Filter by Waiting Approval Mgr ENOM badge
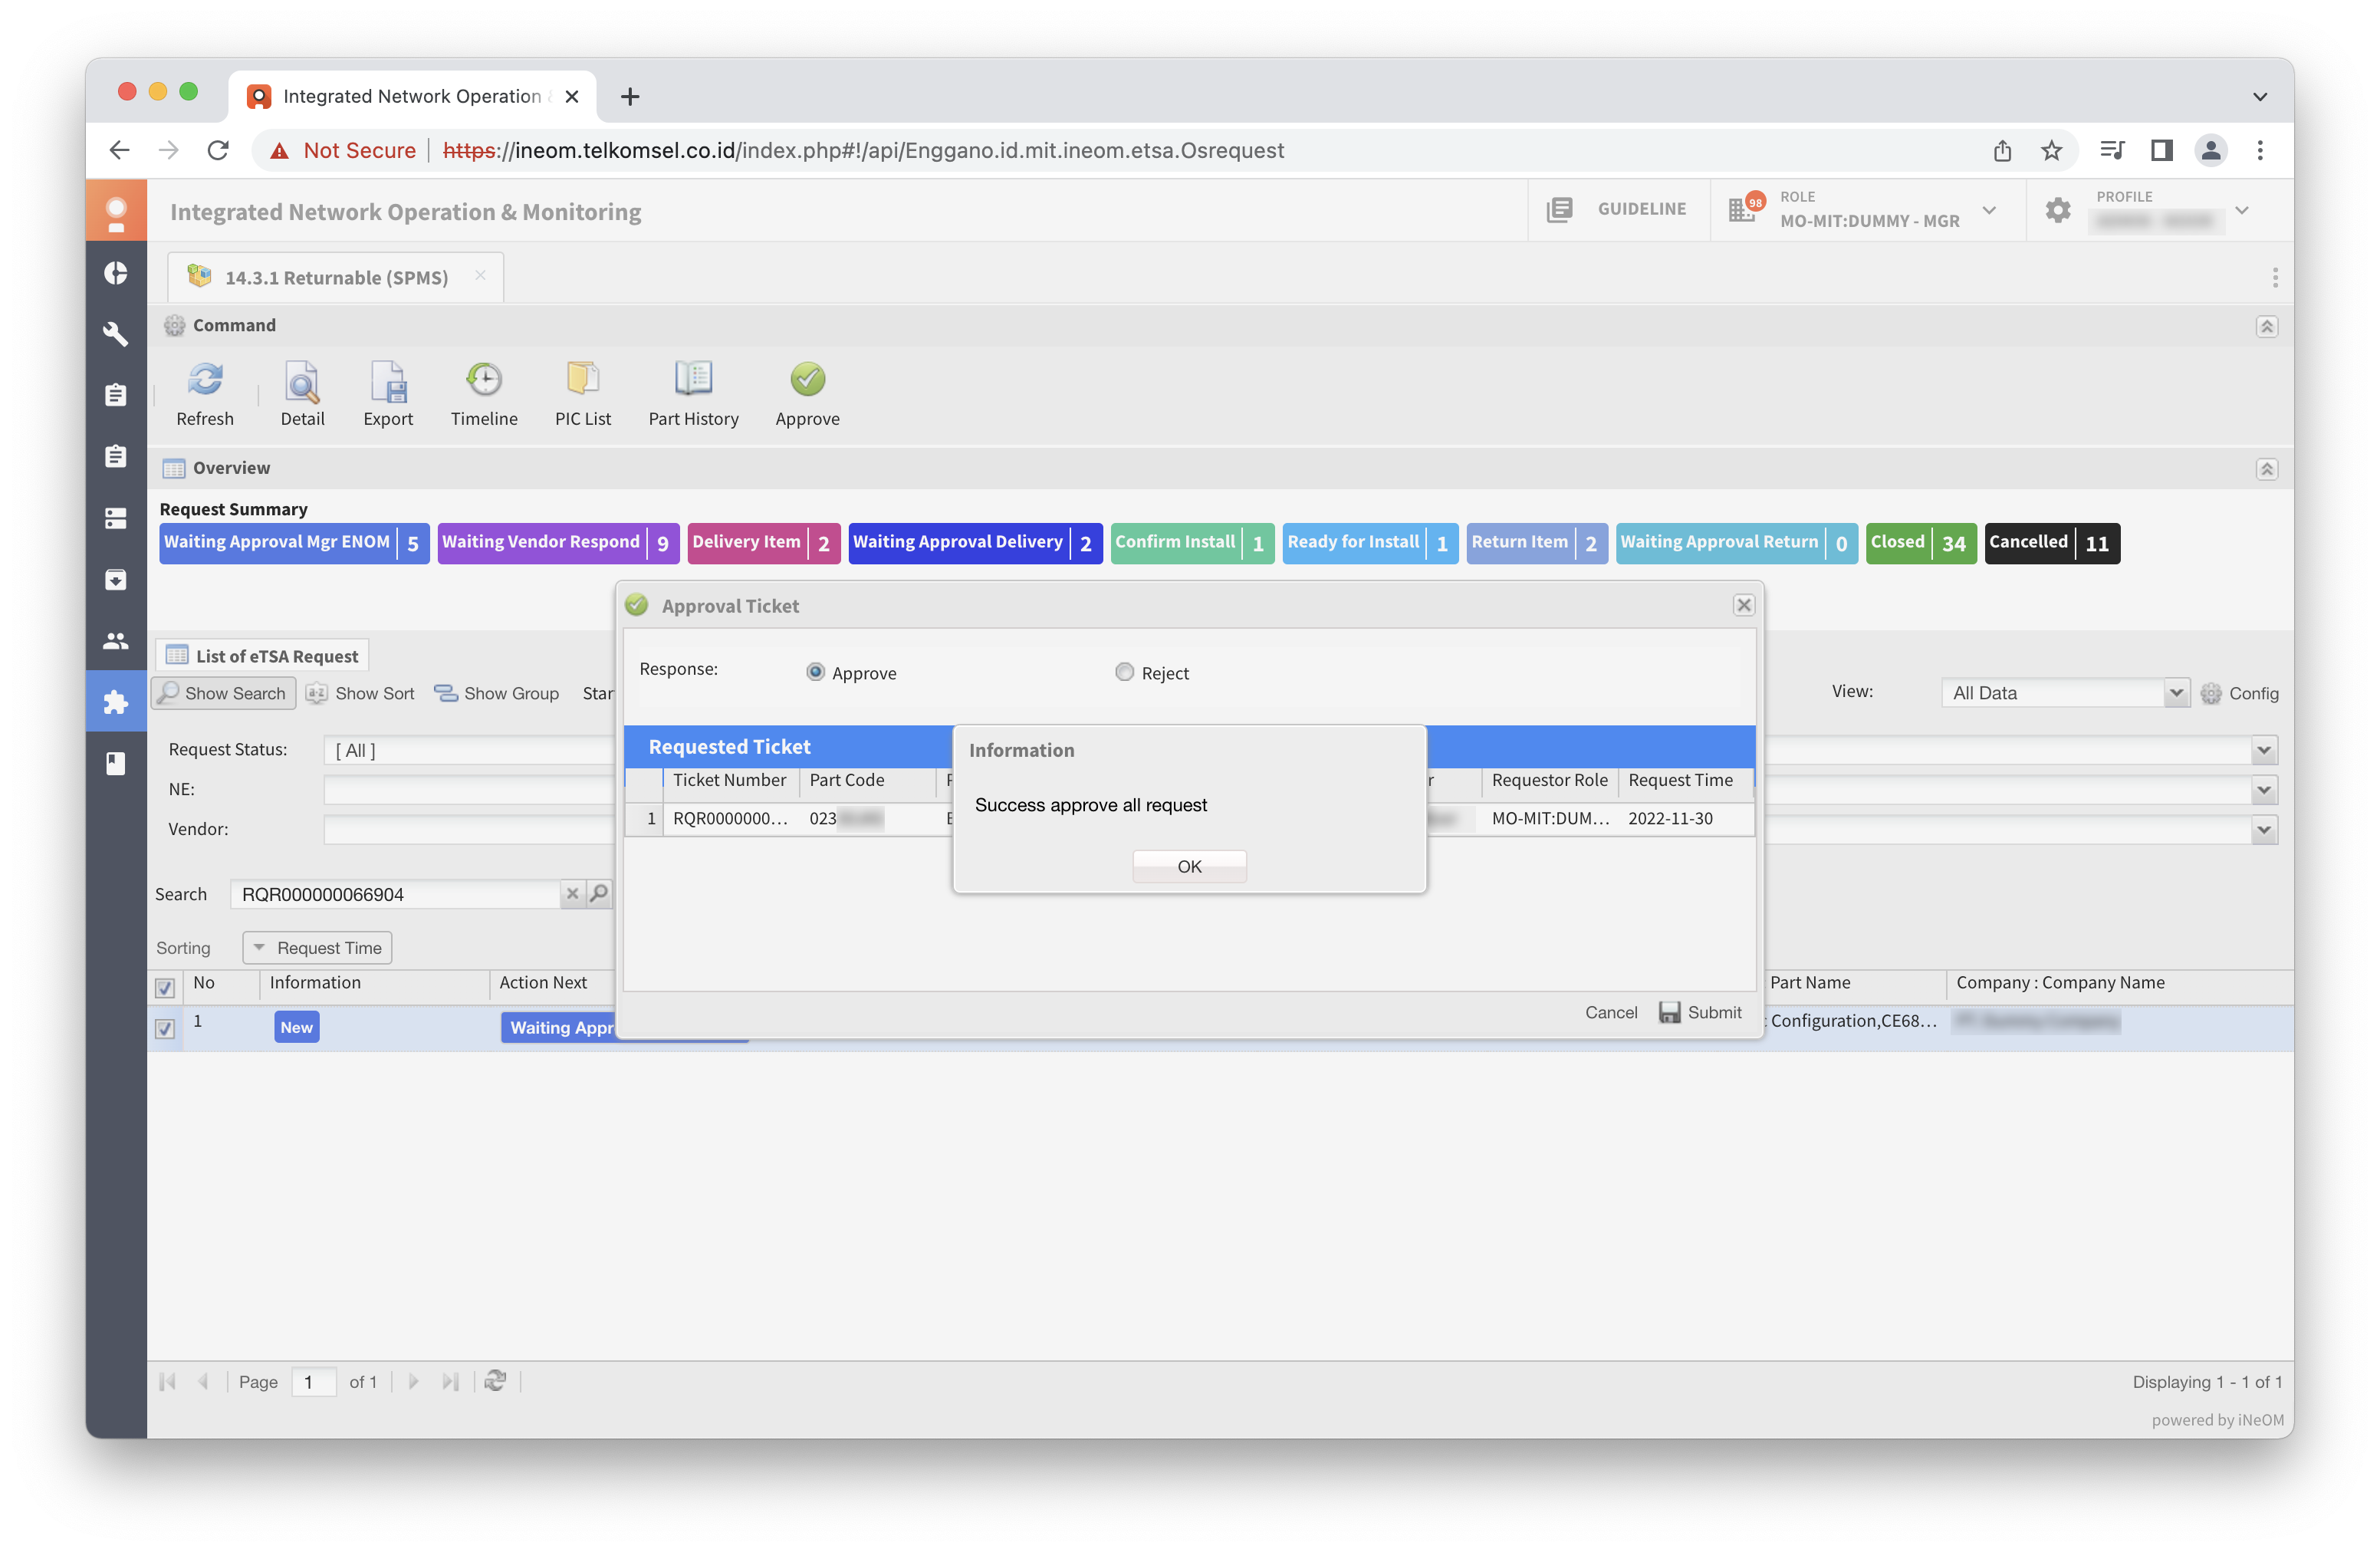This screenshot has height=1552, width=2380. [x=294, y=543]
